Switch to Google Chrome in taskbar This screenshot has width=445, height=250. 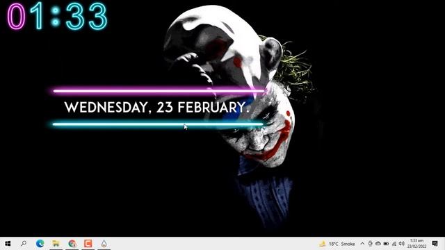(72, 244)
